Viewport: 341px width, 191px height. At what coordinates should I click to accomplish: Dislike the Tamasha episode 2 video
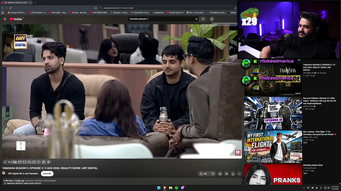213,174
